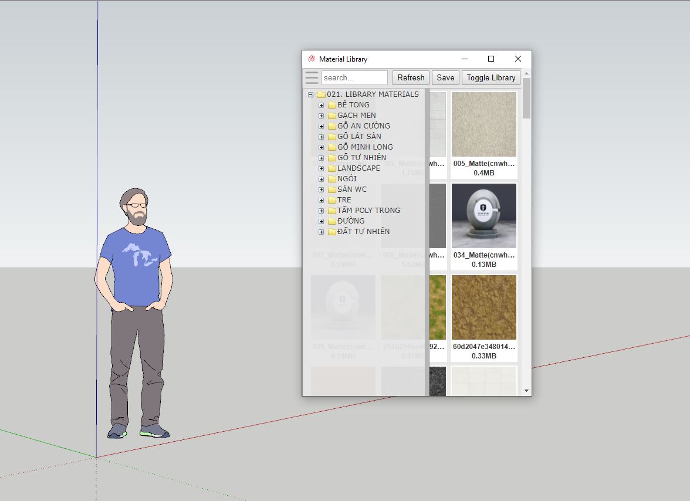Click the LANDSCAPE folder icon
690x501 pixels.
[x=331, y=168]
